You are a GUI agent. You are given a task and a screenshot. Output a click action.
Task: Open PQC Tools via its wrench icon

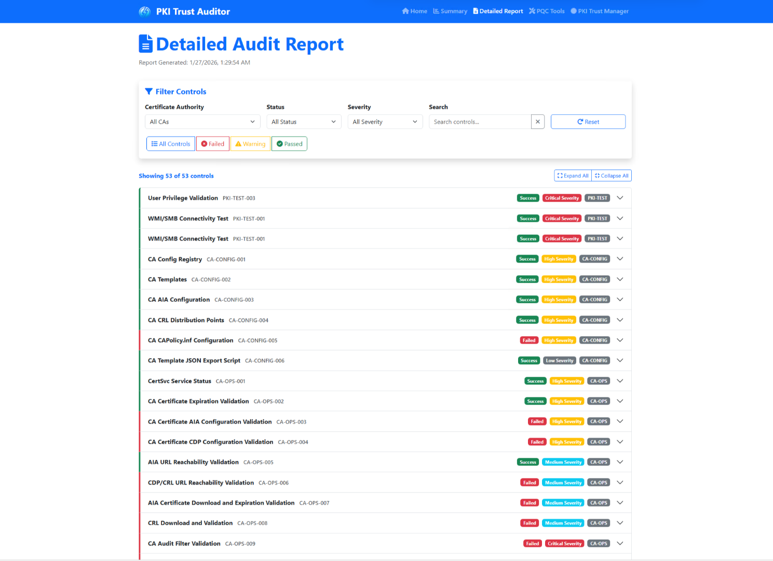[533, 11]
